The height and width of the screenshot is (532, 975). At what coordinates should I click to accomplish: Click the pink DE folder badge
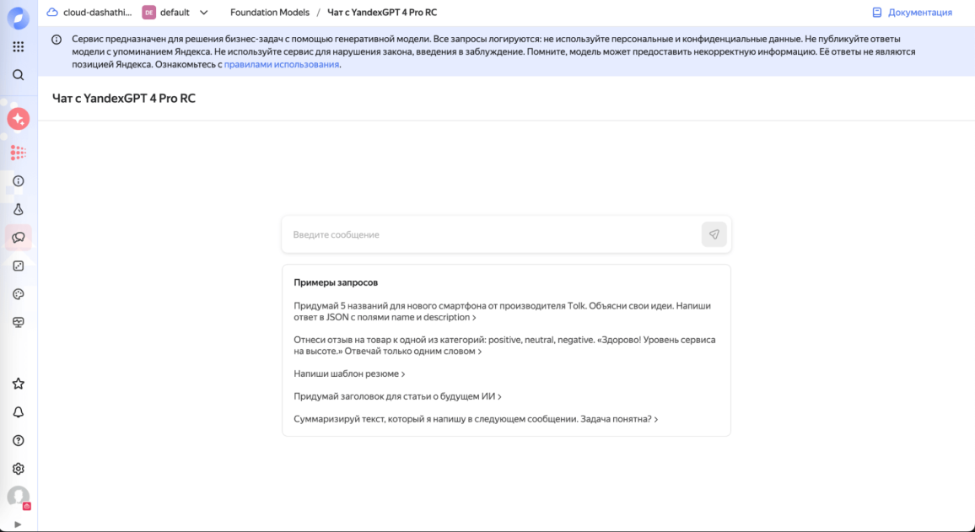click(x=148, y=13)
